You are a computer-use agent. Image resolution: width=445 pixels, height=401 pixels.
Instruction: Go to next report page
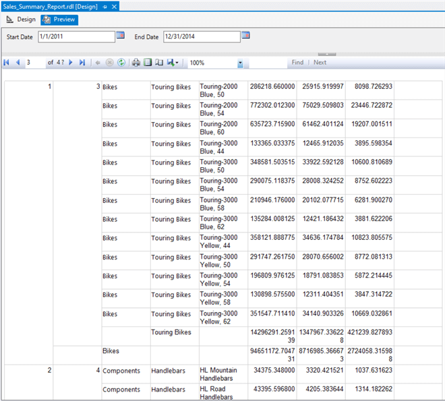71,63
